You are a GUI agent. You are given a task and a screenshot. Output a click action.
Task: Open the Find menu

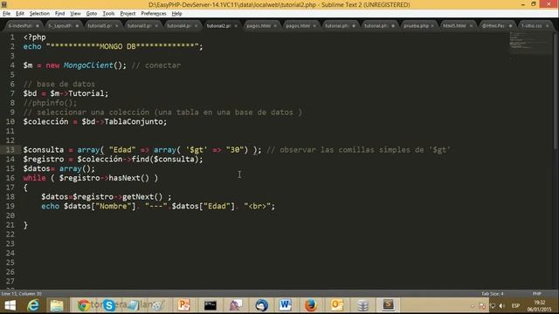[x=60, y=14]
